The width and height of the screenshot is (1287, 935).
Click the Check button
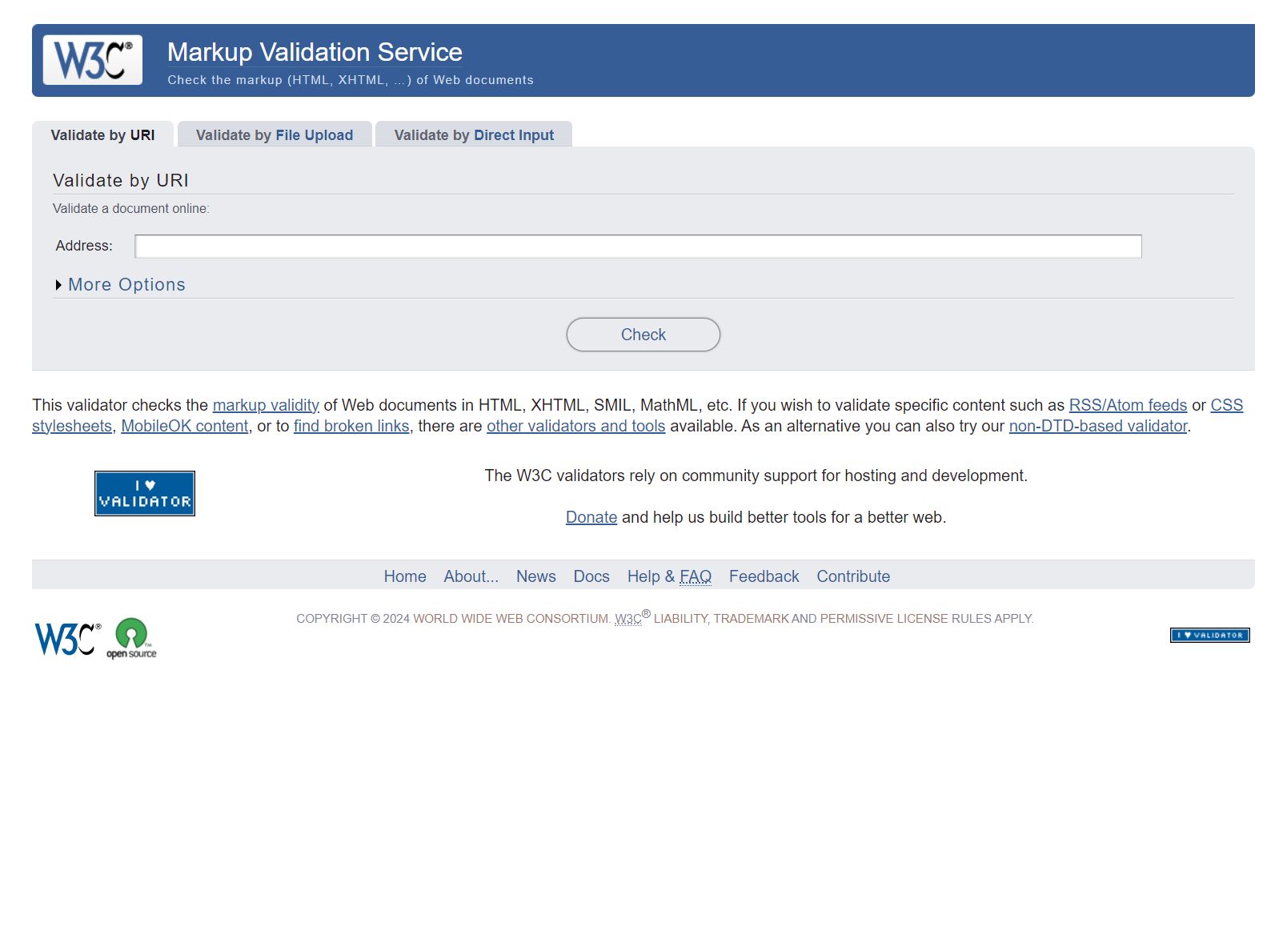(x=643, y=335)
